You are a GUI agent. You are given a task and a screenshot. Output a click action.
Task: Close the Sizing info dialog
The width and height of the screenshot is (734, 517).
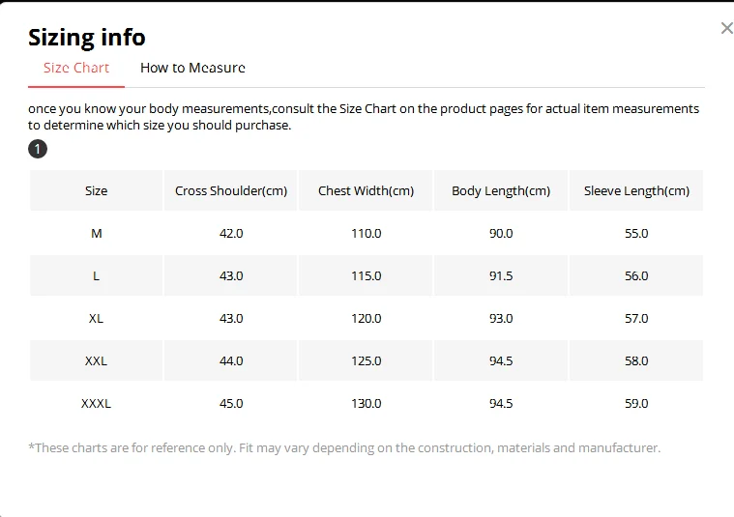tap(726, 28)
